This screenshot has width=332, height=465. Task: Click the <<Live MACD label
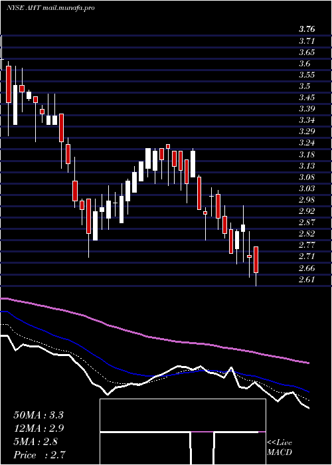pyautogui.click(x=280, y=448)
